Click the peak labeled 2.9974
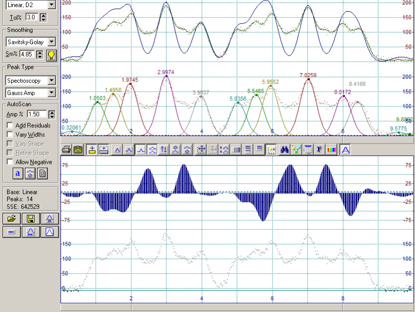This screenshot has height=312, width=415. coord(166,76)
